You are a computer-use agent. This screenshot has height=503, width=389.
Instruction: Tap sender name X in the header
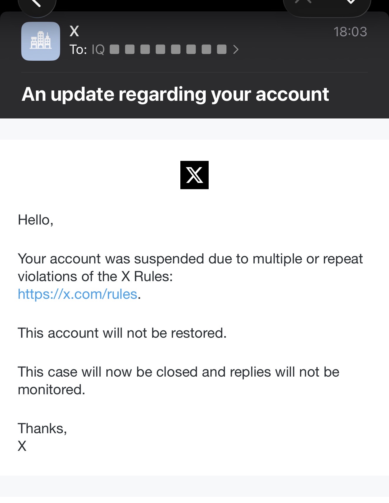click(x=74, y=31)
